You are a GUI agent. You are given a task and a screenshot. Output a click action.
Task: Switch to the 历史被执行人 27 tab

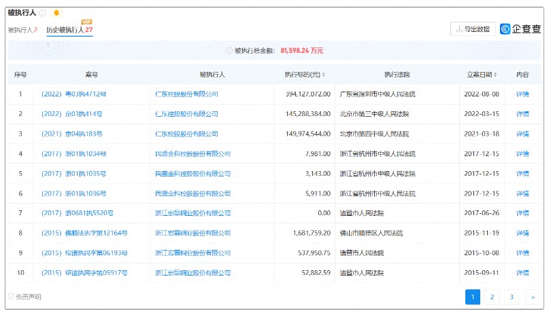coord(69,30)
